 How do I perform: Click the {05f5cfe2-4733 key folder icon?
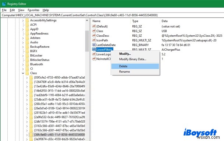[31, 77]
